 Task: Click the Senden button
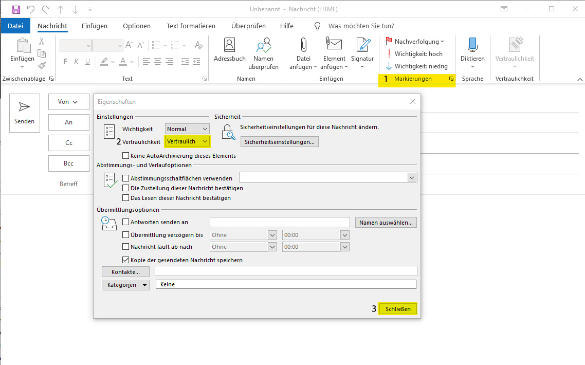(25, 113)
